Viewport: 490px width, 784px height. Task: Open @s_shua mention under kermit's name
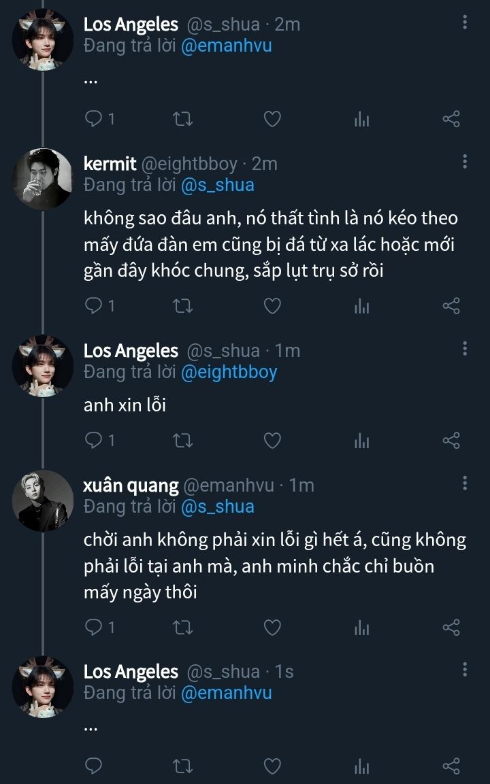pos(218,185)
